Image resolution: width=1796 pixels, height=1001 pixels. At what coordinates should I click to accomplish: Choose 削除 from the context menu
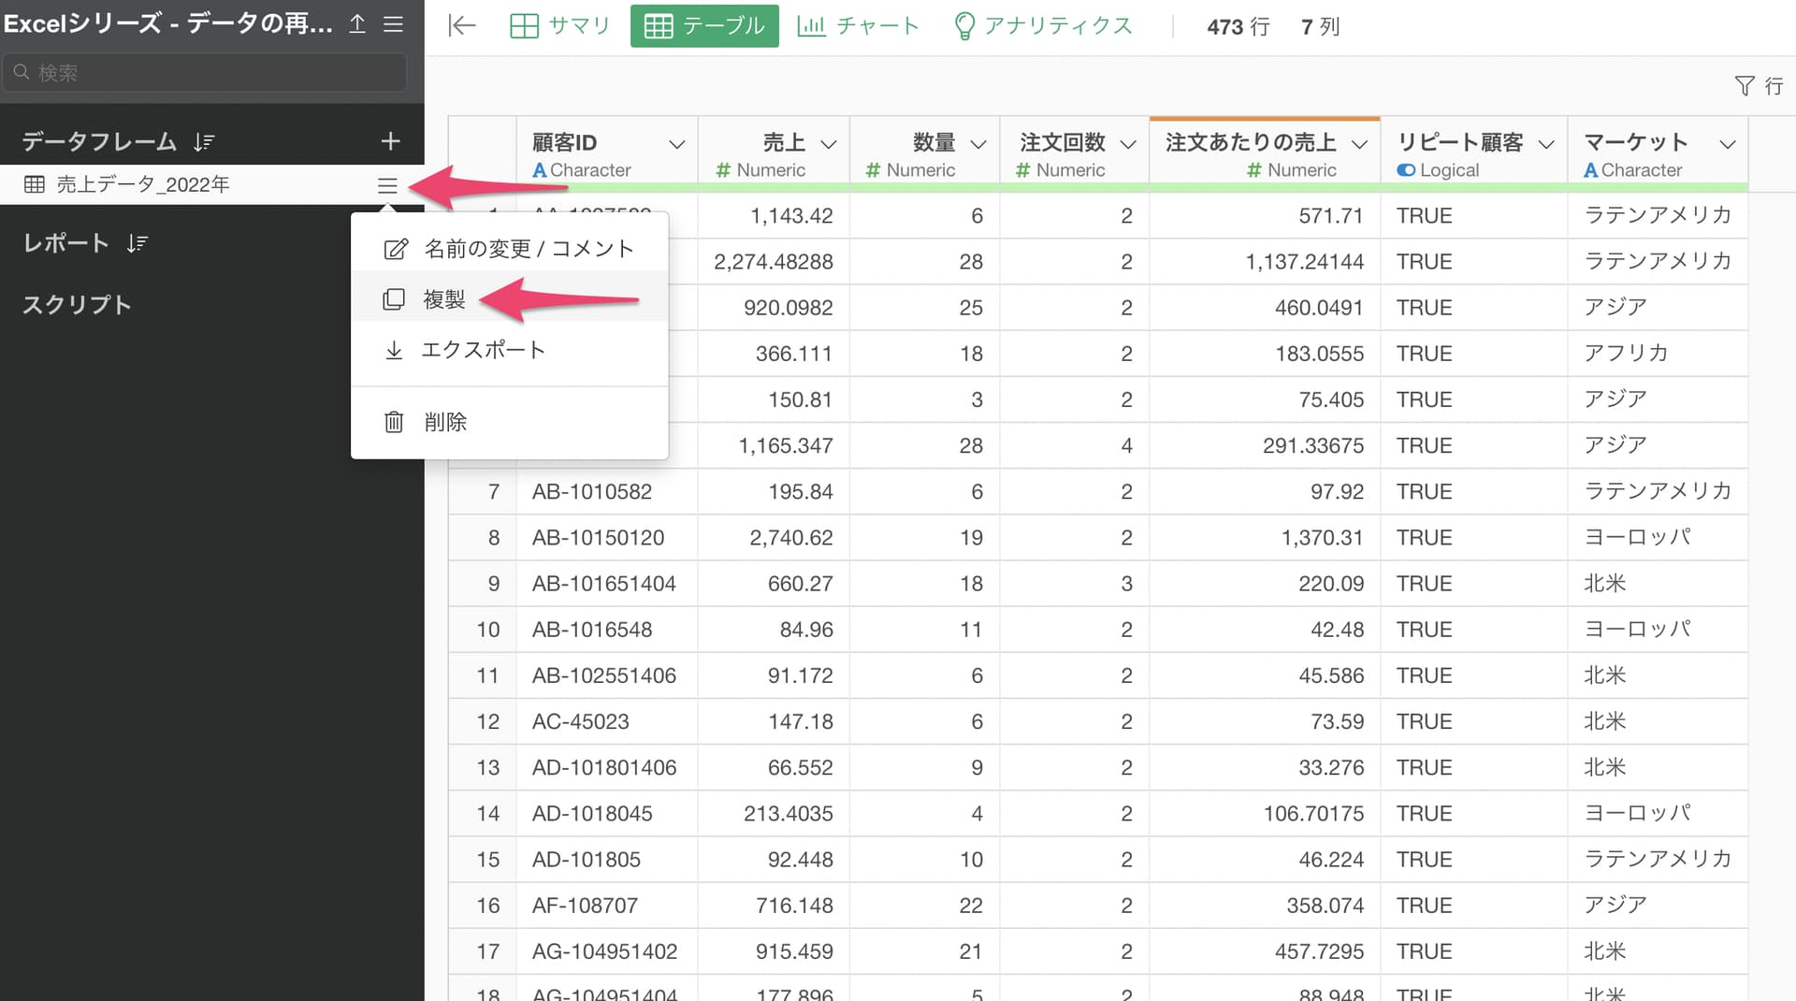pos(510,422)
